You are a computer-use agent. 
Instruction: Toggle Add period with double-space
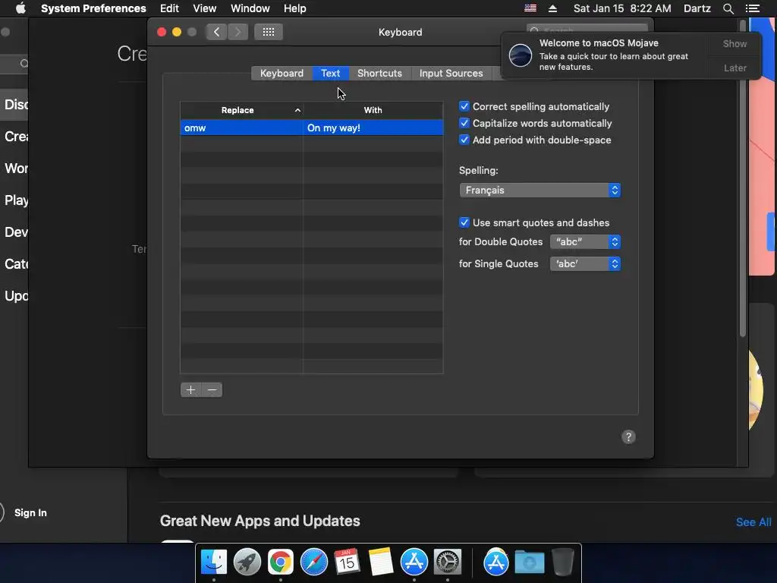tap(464, 140)
